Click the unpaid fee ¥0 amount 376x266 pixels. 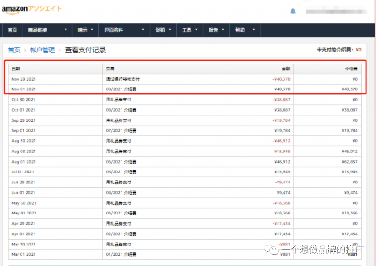tap(358, 50)
